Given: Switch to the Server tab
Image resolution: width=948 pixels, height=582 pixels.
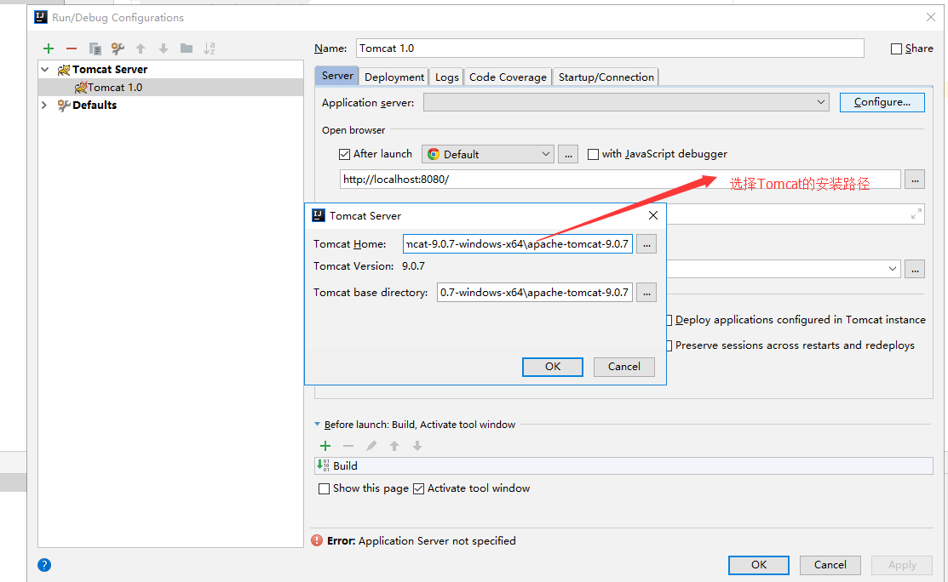Looking at the screenshot, I should pyautogui.click(x=336, y=76).
